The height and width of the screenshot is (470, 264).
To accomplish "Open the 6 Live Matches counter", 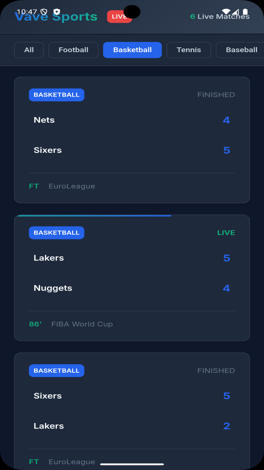I will tap(220, 17).
